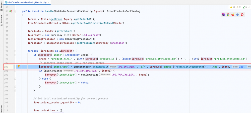
Task: Open file in Opera browser
Action: pyautogui.click(x=242, y=15)
